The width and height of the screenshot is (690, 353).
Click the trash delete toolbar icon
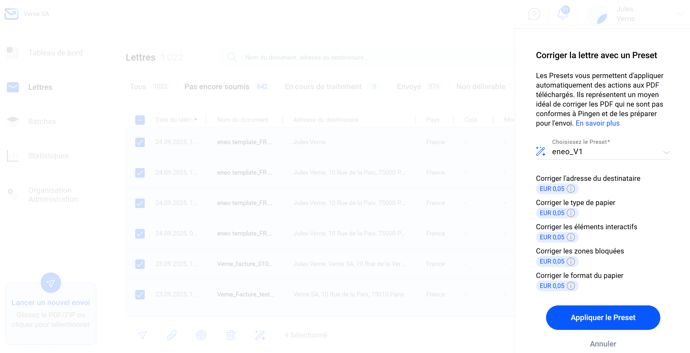pos(231,335)
